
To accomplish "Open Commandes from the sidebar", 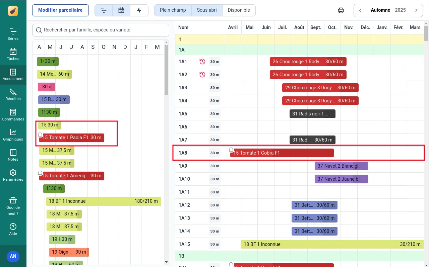I will coord(13,115).
